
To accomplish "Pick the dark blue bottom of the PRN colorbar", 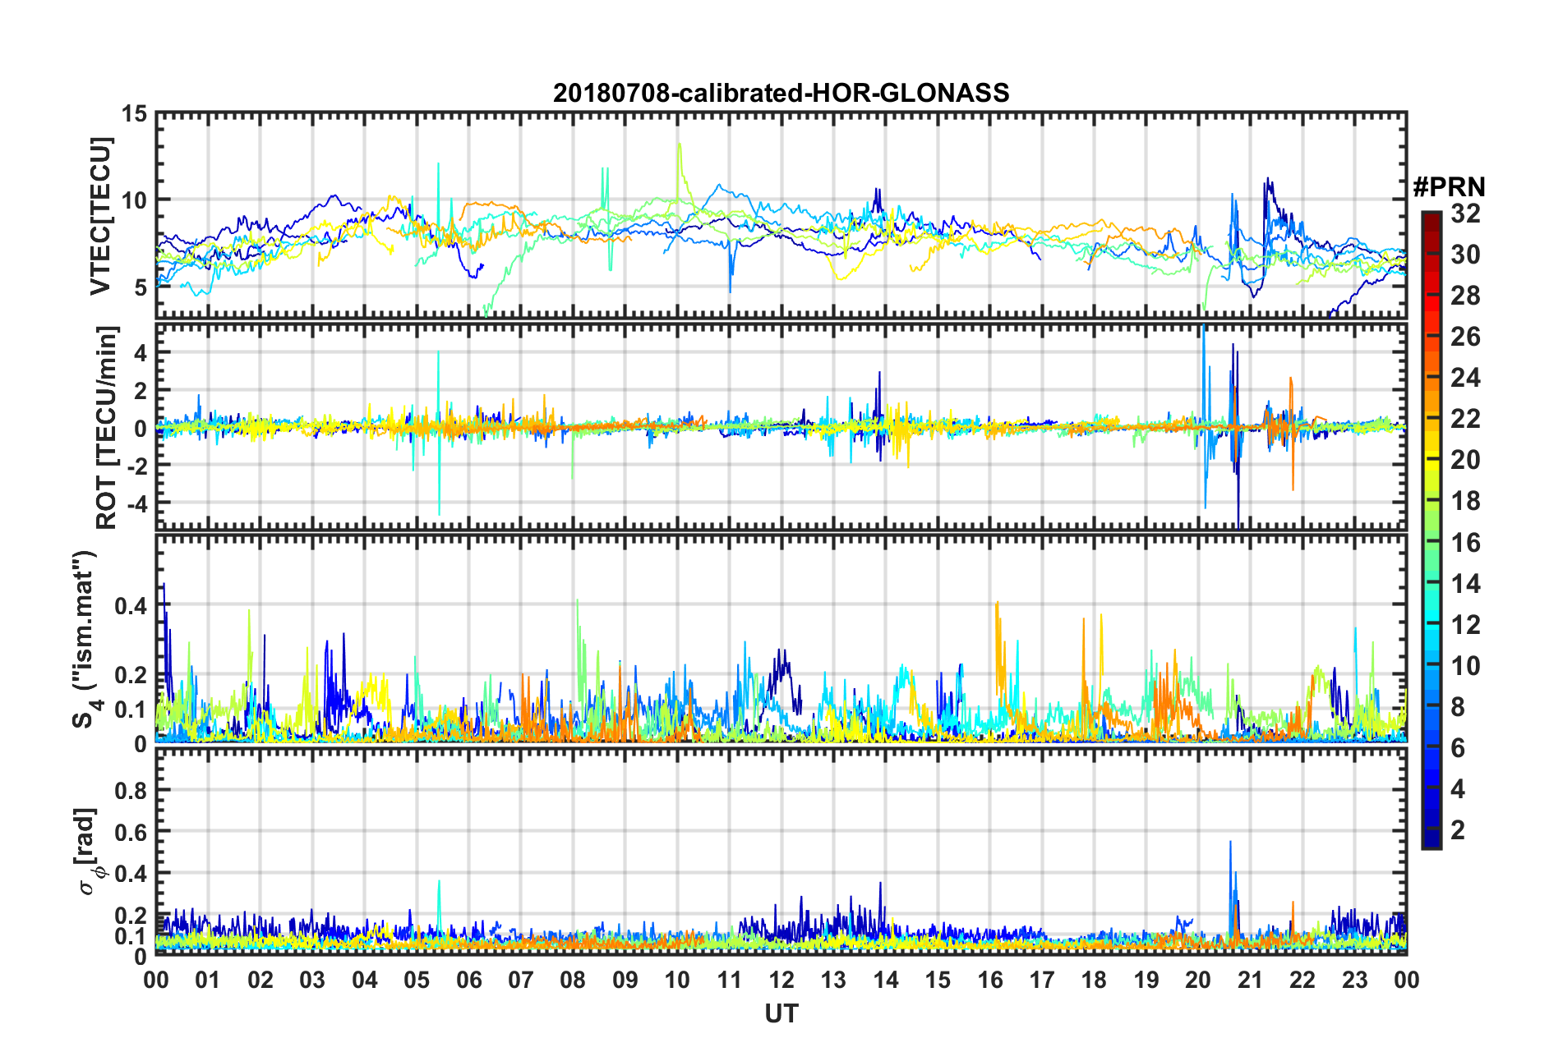I will coord(1431,841).
